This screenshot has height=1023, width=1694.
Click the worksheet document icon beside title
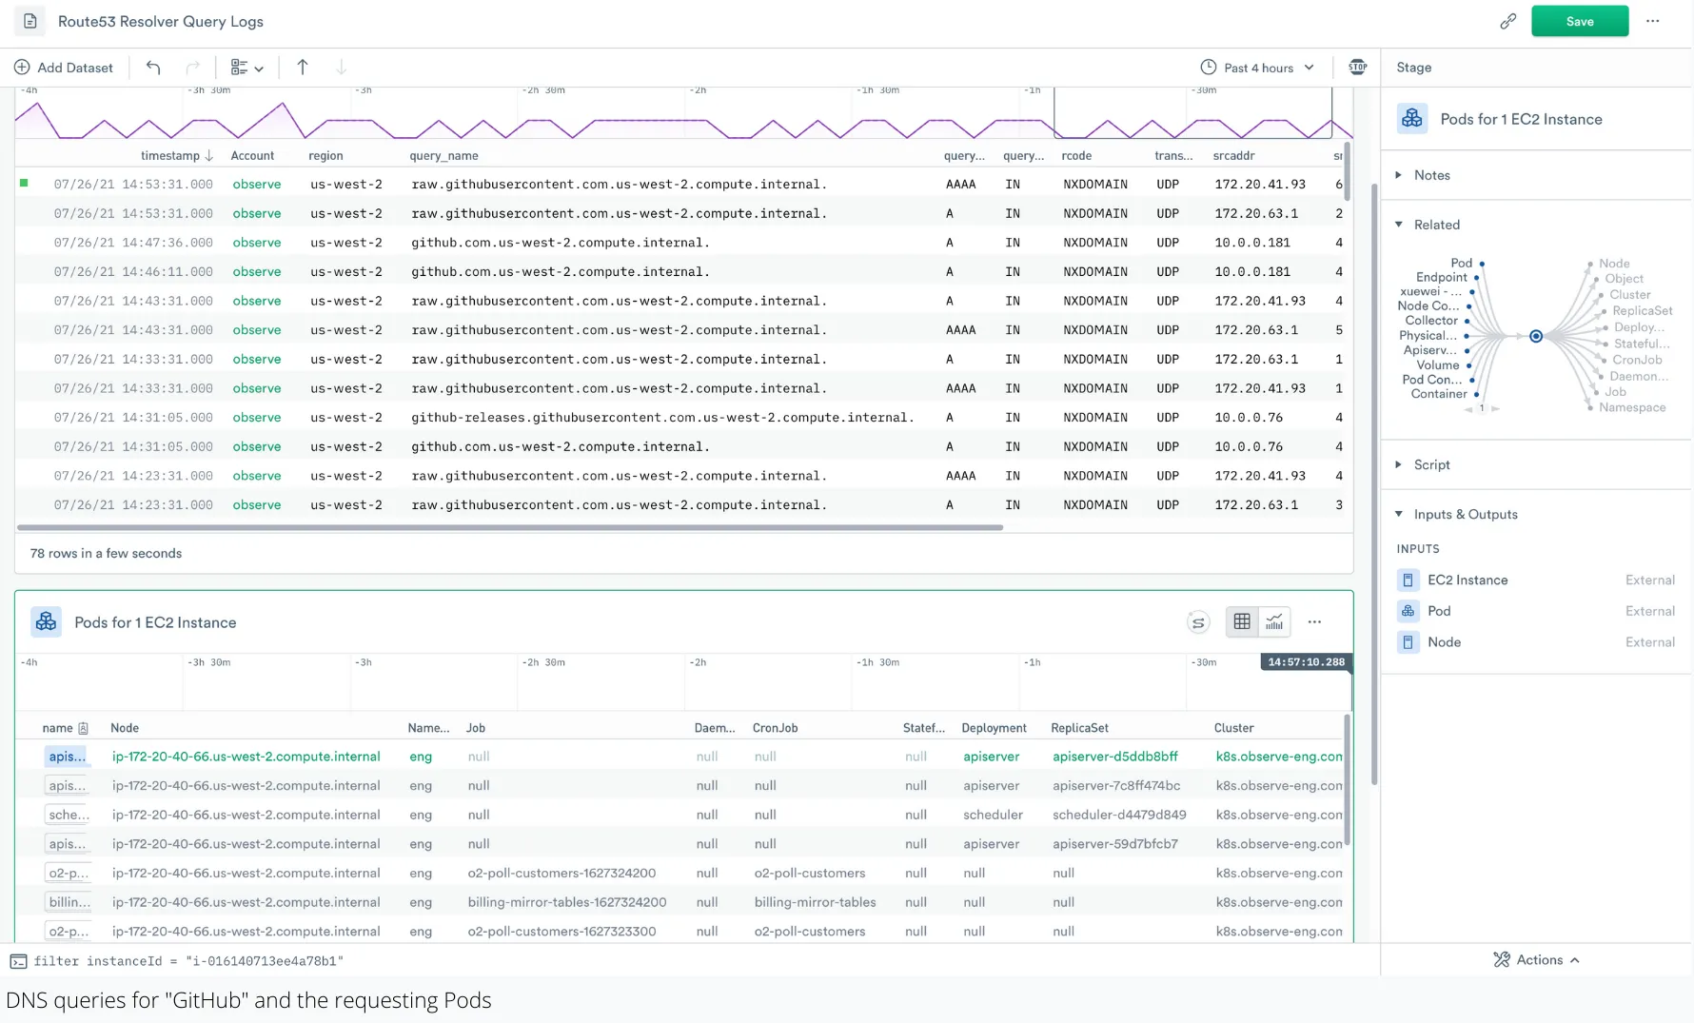tap(30, 21)
